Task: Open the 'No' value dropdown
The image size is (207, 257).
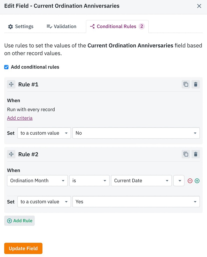Action: tap(136, 133)
